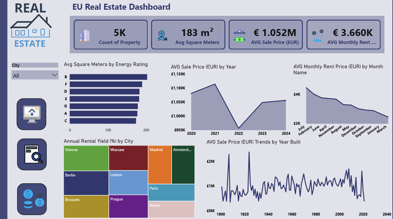Click the AVG Sale Price card
This screenshot has width=393, height=219.
click(266, 35)
